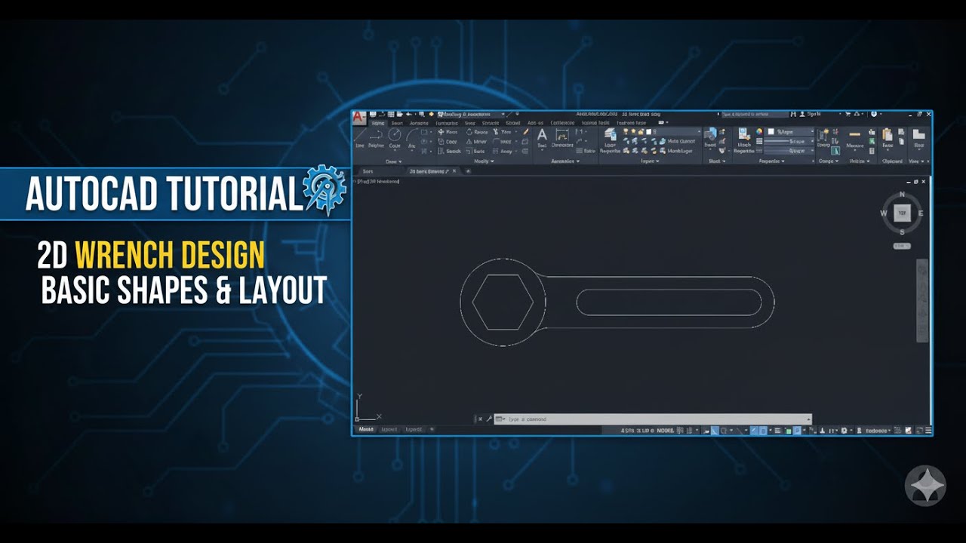The image size is (966, 543).
Task: Choose the Move tool in Modify panel
Action: [x=448, y=132]
